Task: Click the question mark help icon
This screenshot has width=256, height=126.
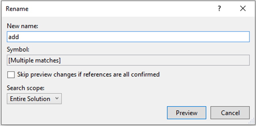Action: point(219,9)
